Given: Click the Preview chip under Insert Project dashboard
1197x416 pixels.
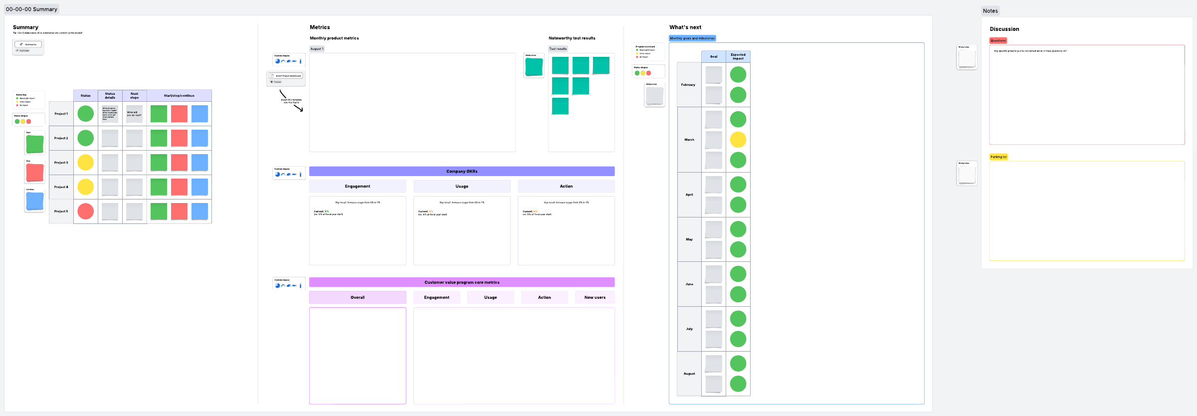Looking at the screenshot, I should [x=276, y=82].
